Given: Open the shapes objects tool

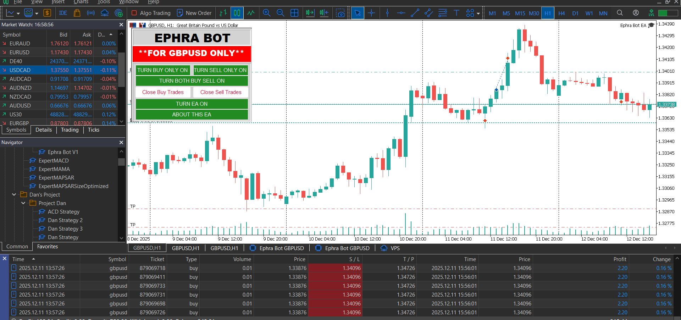Looking at the screenshot, I should [470, 13].
